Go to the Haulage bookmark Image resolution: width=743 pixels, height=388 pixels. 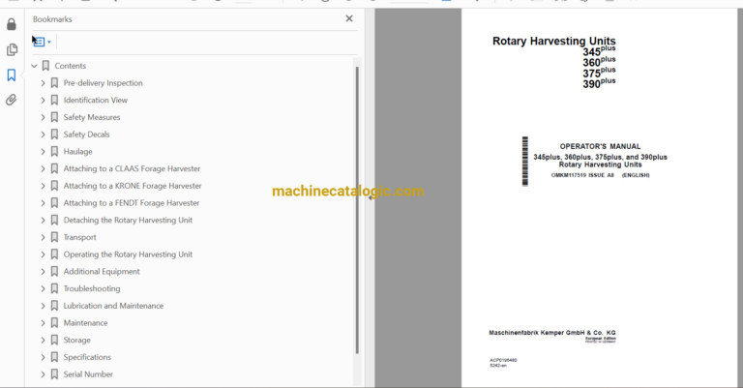click(x=77, y=152)
